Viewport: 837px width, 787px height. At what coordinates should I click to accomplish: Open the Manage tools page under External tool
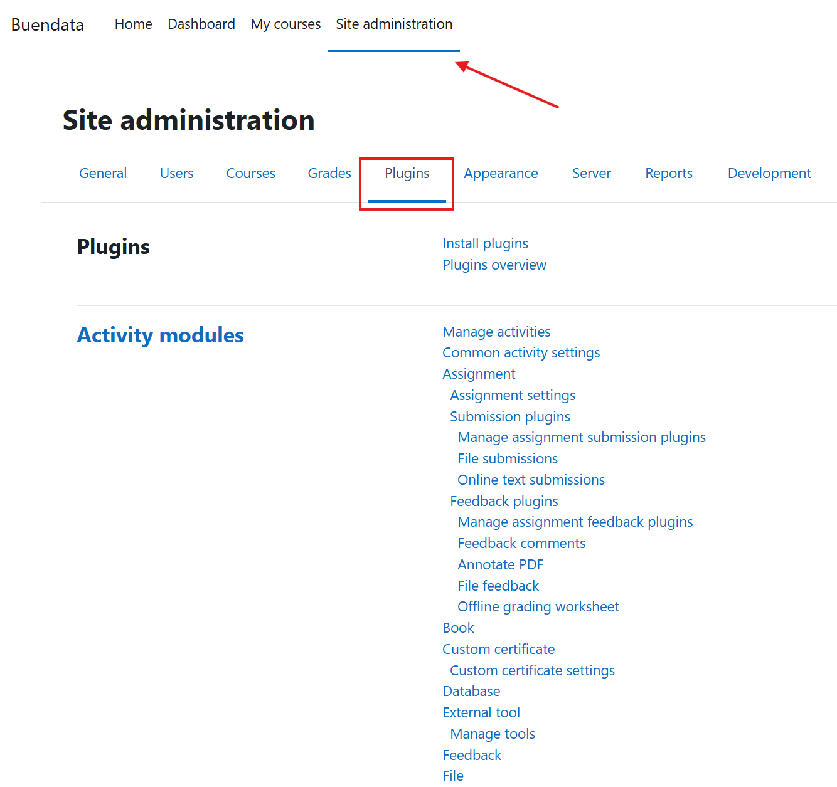(492, 734)
